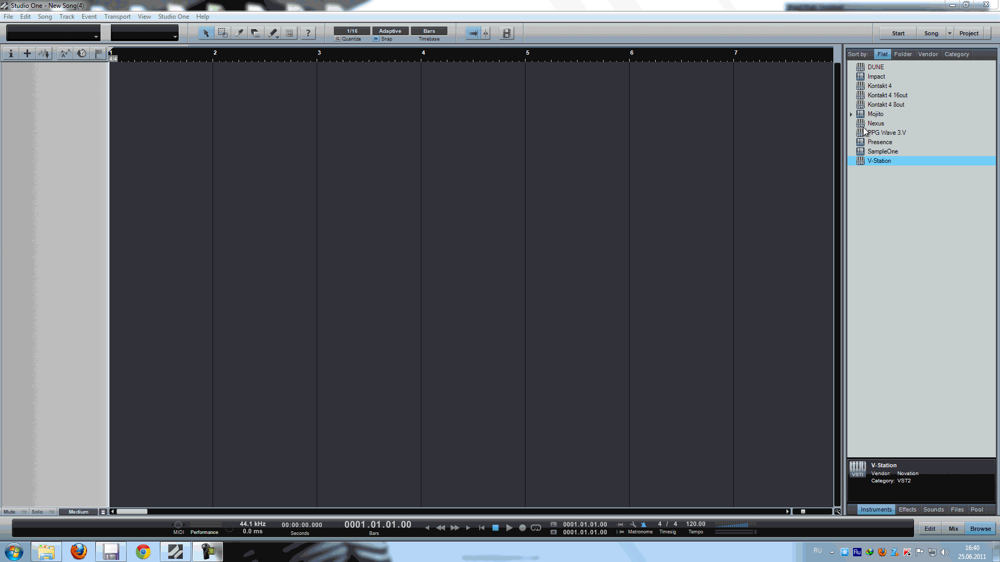Viewport: 1000px width, 562px height.
Task: Toggle the Loop Active button
Action: [536, 528]
